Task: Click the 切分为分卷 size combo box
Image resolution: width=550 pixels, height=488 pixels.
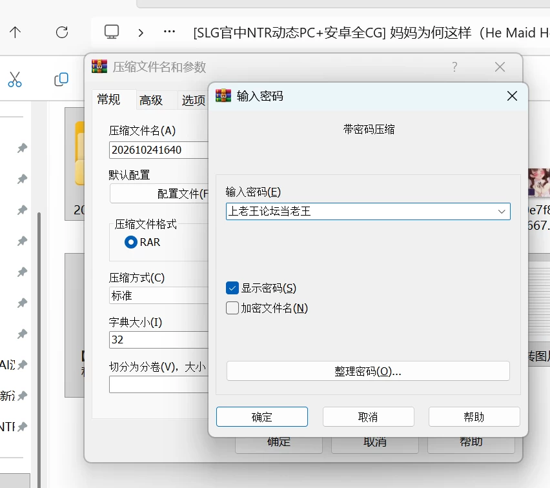Action: (159, 385)
